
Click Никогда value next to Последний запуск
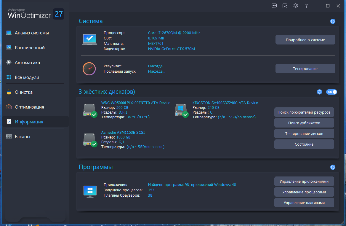(x=157, y=71)
